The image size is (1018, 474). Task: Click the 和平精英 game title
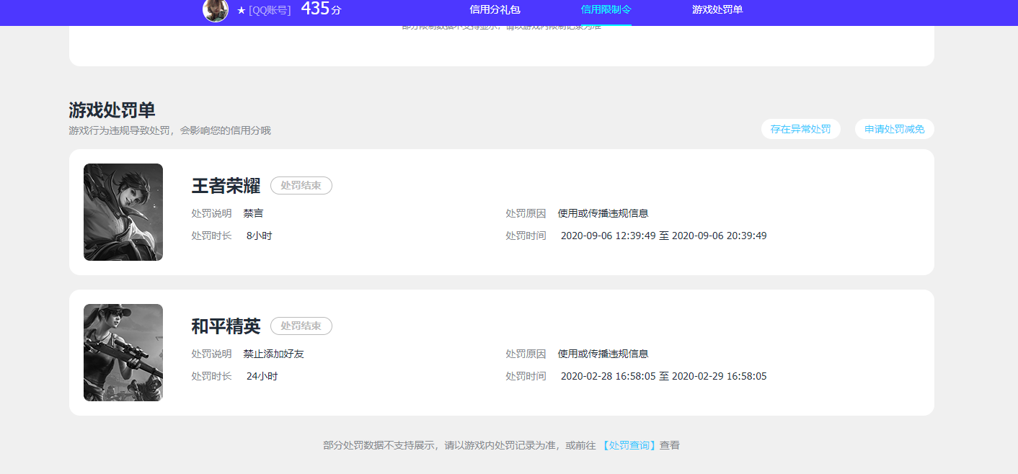coord(226,326)
